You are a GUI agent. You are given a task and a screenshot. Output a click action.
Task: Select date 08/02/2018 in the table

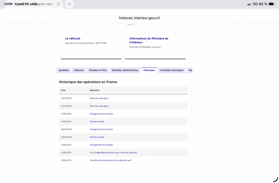point(66,129)
